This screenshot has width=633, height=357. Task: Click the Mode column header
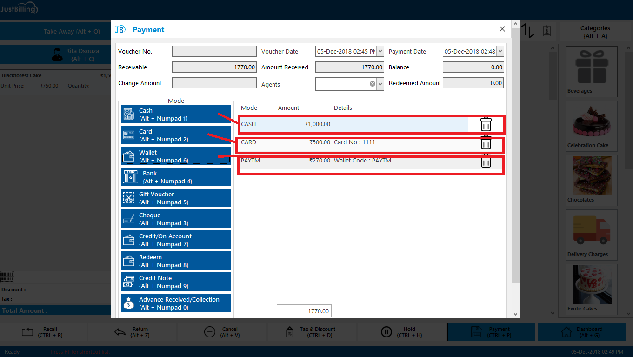click(x=257, y=108)
